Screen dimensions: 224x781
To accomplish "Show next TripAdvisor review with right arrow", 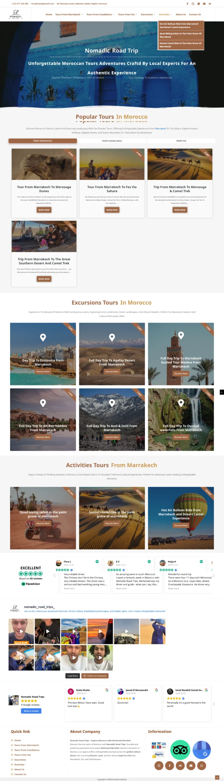I will click(214, 575).
